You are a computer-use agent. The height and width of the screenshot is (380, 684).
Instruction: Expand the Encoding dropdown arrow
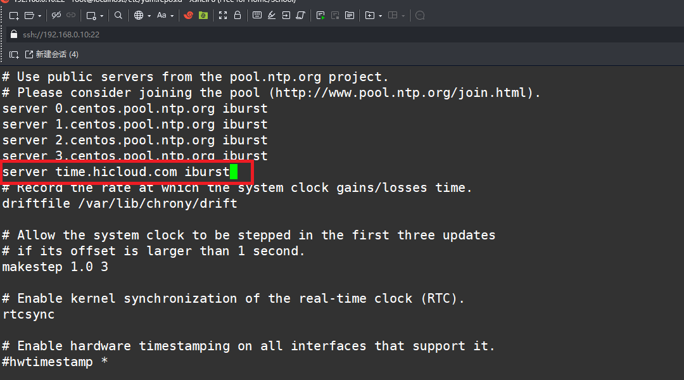click(149, 16)
